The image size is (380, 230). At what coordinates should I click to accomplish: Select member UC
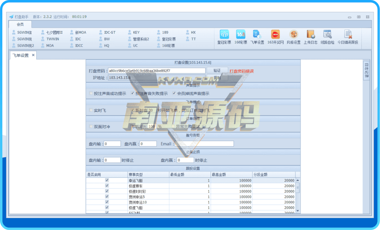133,46
